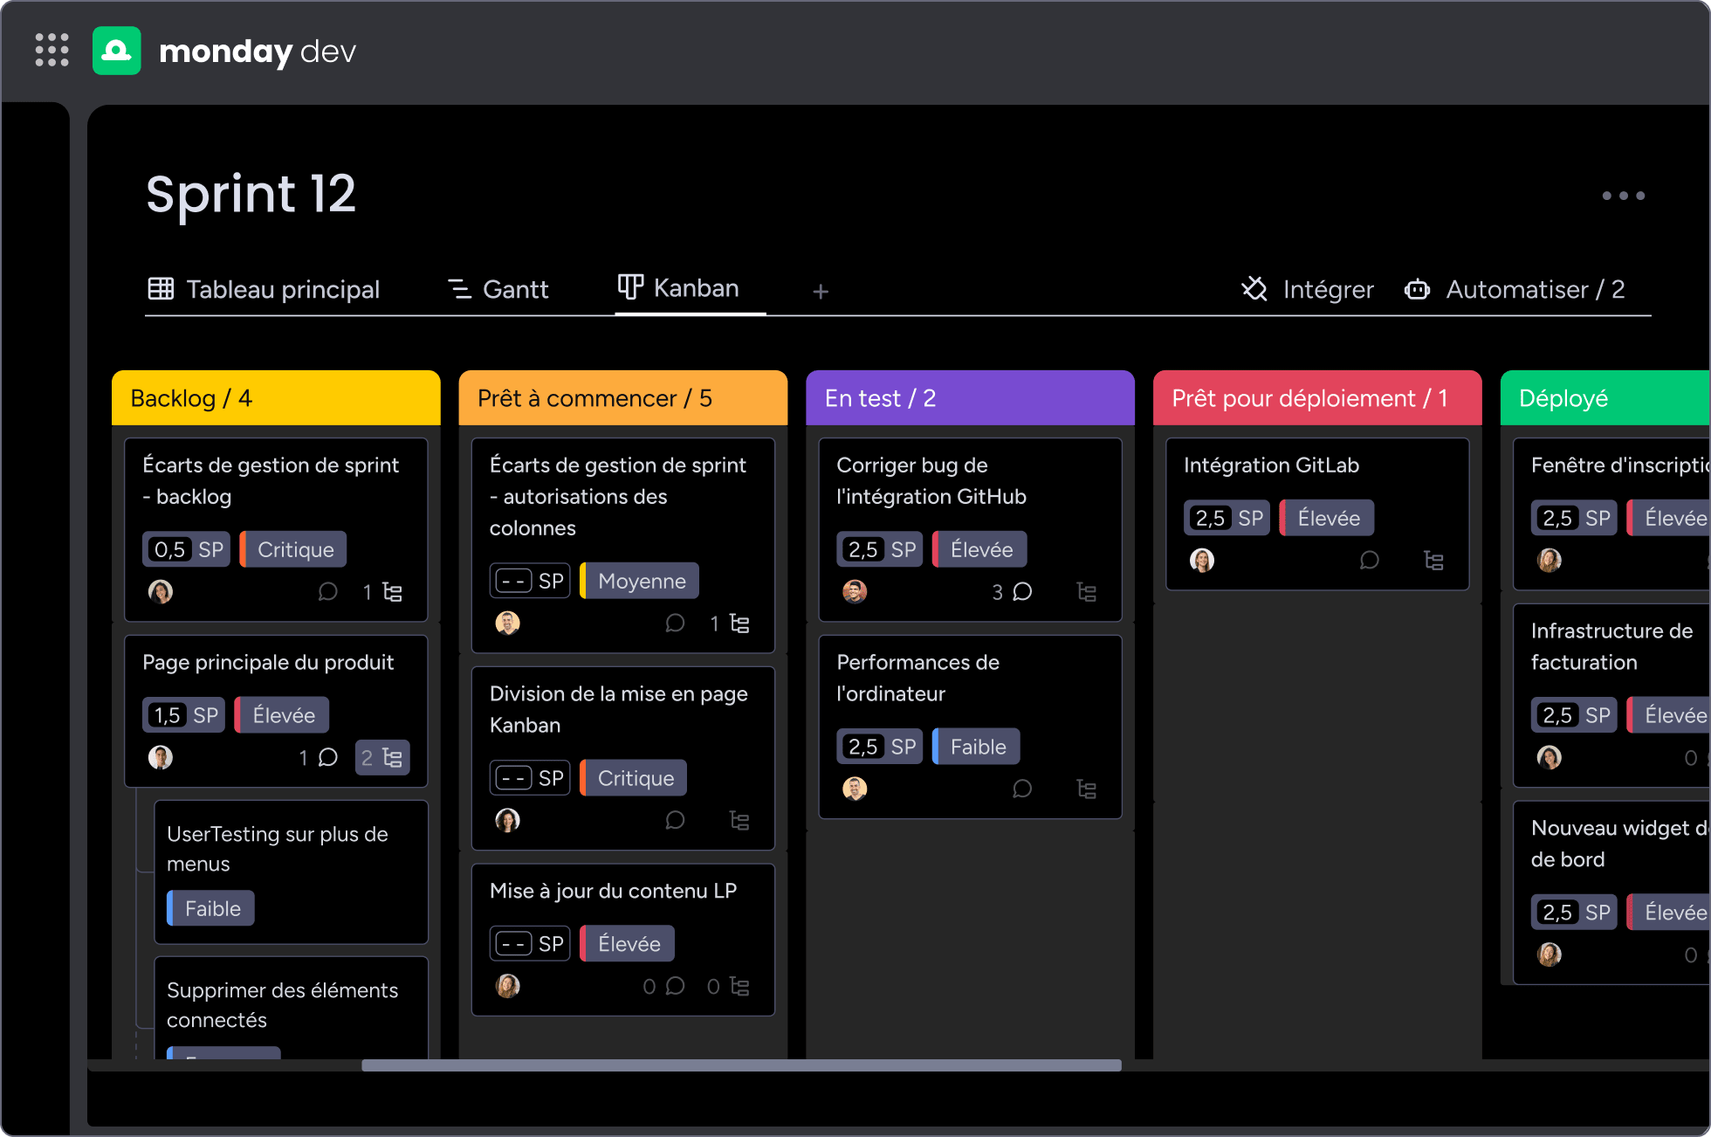This screenshot has width=1711, height=1137.
Task: Click the horizontal board scrollbar
Action: [741, 1065]
